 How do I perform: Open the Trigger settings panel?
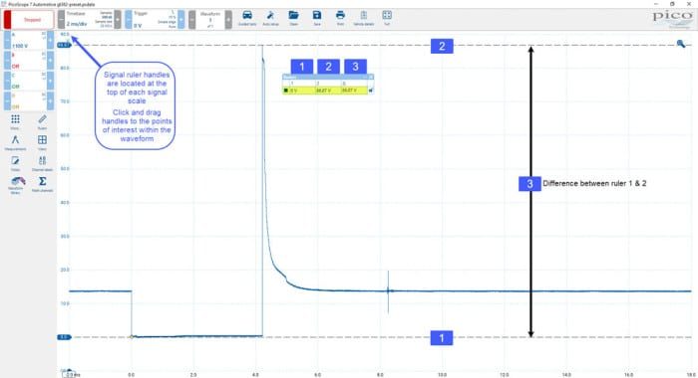(155, 20)
